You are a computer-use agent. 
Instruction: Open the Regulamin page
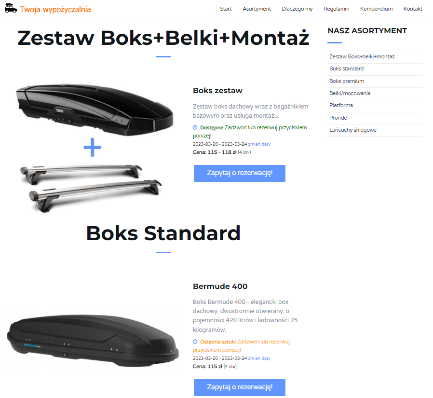click(336, 9)
